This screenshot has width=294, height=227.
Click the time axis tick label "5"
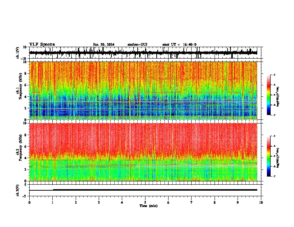click(x=145, y=203)
